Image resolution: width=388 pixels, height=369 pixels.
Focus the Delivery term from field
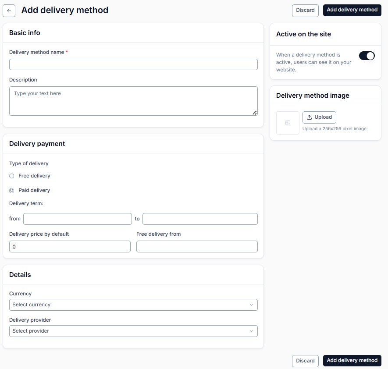[78, 219]
